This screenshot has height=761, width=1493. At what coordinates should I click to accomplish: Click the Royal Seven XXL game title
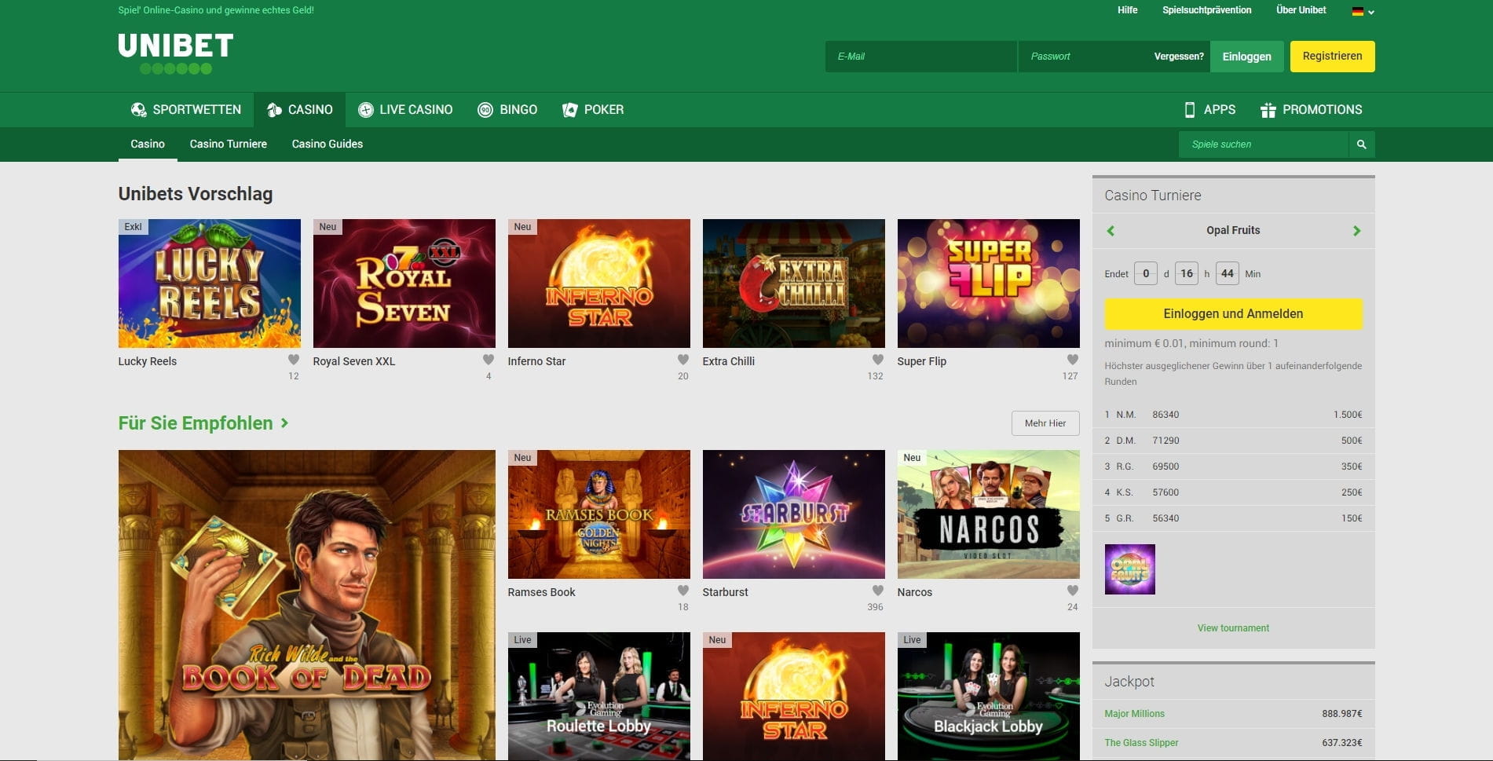pos(354,361)
